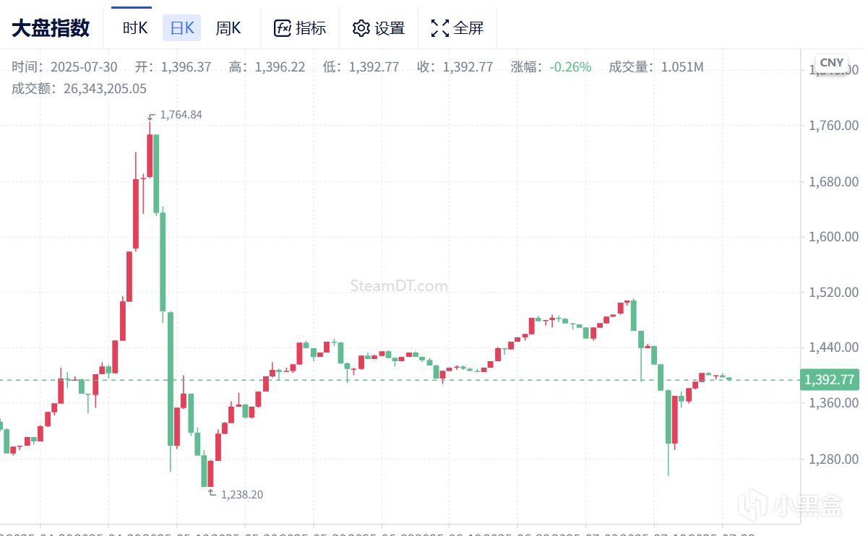Select the 日K daily chart tab
The width and height of the screenshot is (868, 536).
click(x=181, y=28)
